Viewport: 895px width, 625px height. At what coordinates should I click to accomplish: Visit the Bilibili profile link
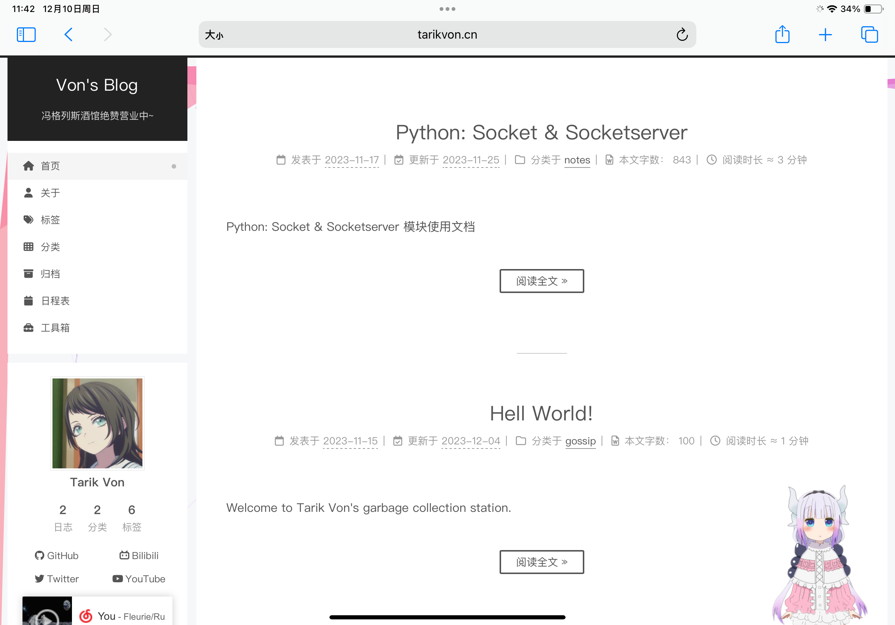(139, 556)
